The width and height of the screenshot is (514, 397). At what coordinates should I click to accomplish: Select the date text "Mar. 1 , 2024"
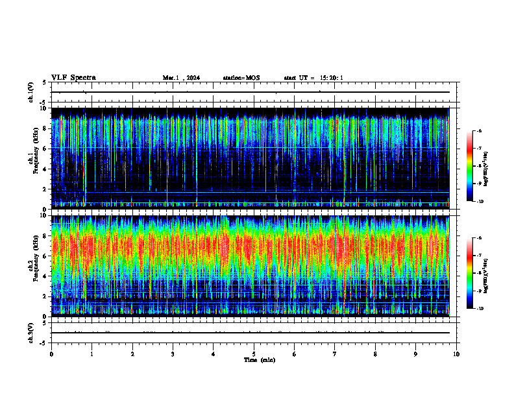181,78
